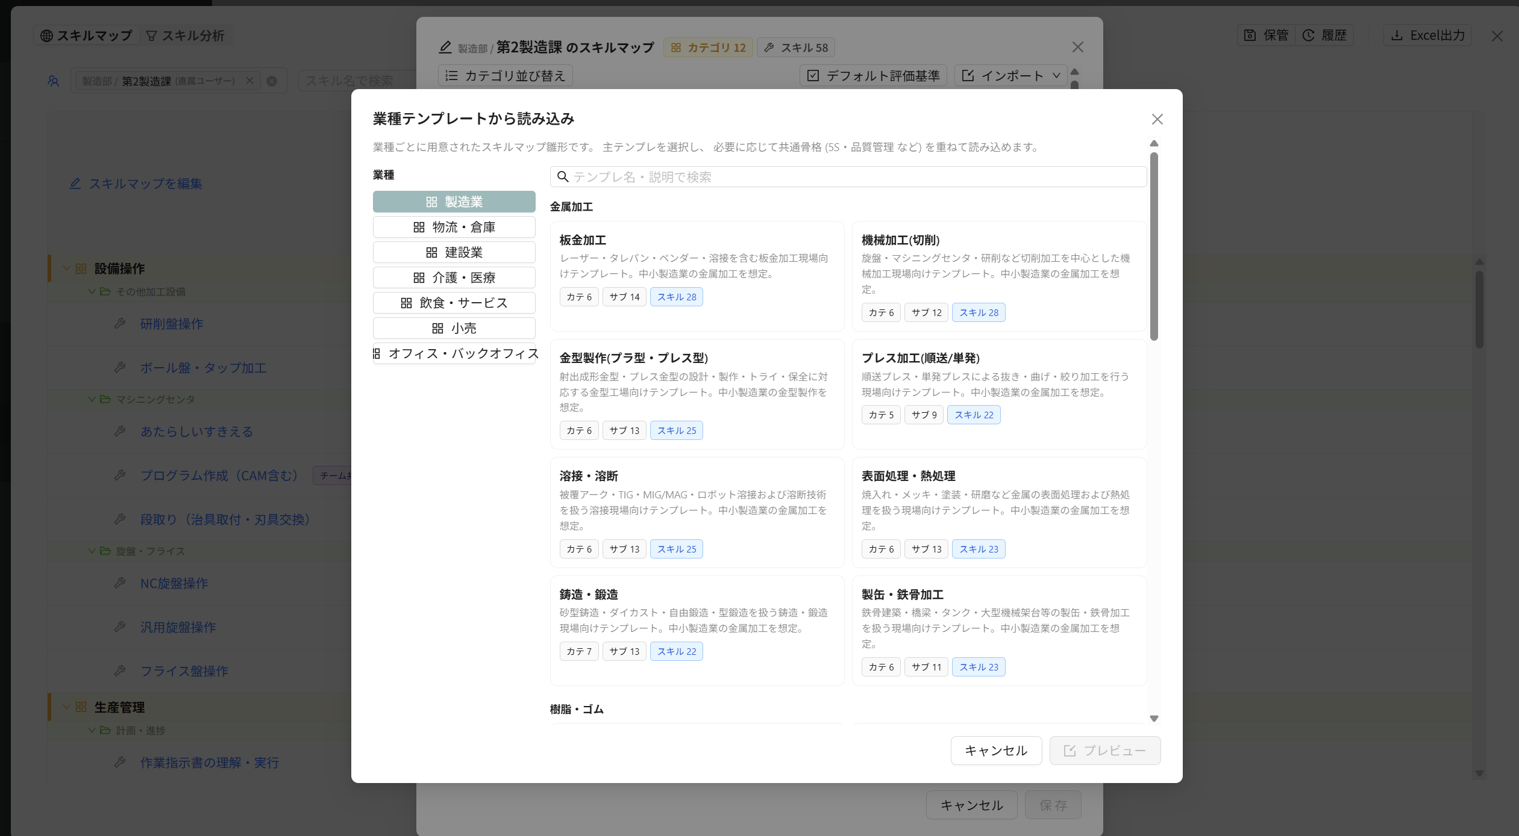Click the template list scroll-down arrow
This screenshot has width=1519, height=836.
[1154, 719]
